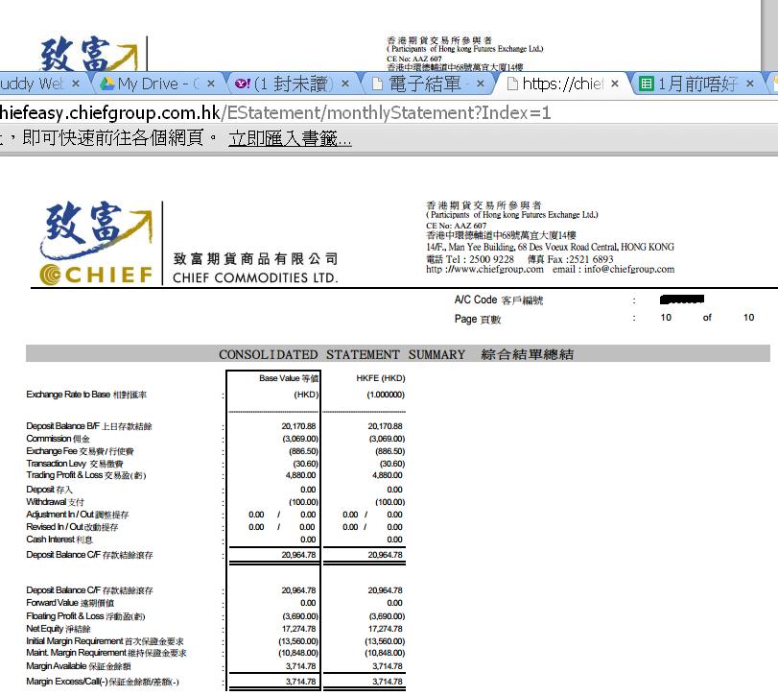Close the My Drive tab

pos(211,84)
